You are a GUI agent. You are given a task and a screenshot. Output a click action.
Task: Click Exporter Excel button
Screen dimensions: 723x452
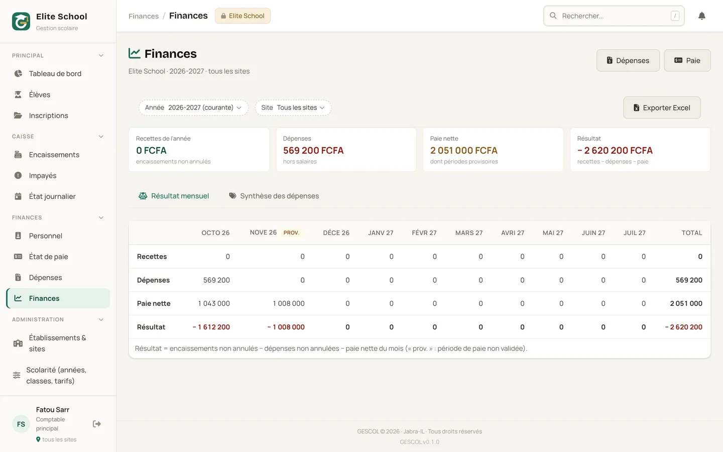(x=662, y=107)
